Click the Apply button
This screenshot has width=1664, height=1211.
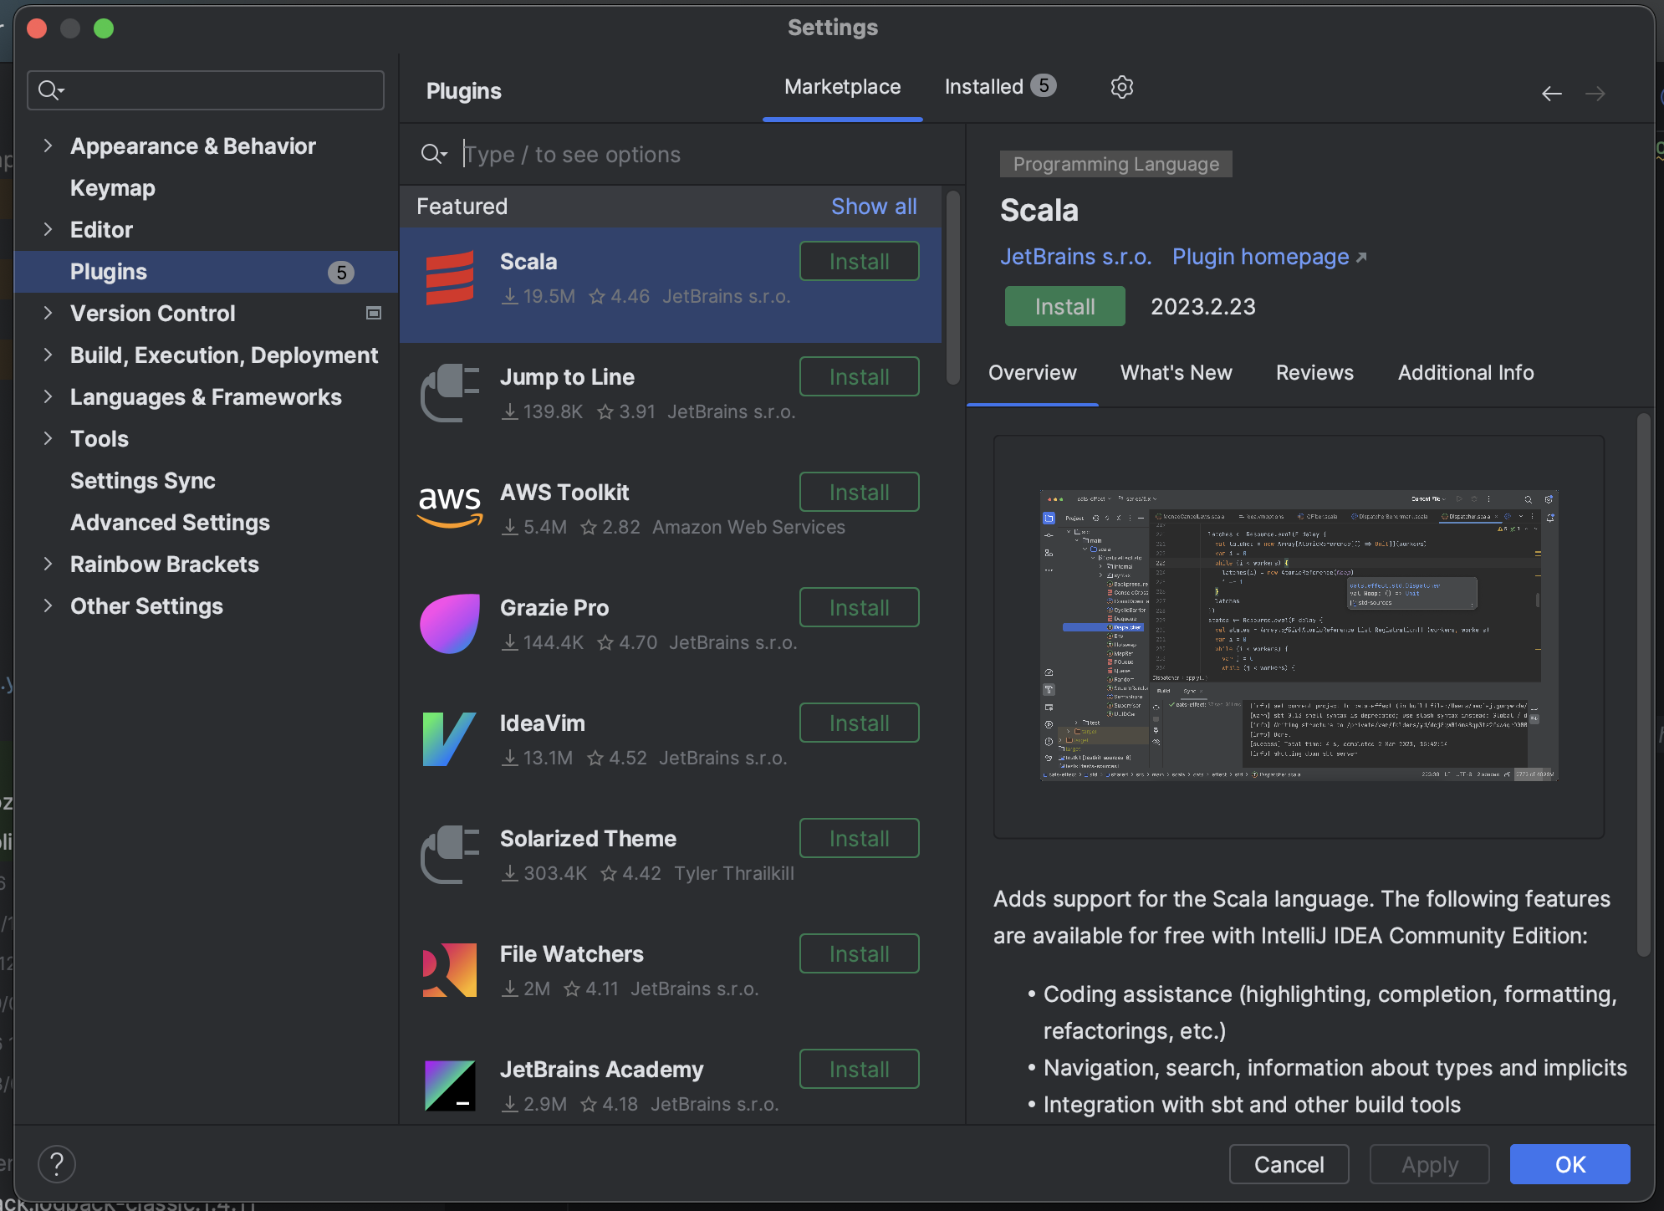[x=1429, y=1164]
